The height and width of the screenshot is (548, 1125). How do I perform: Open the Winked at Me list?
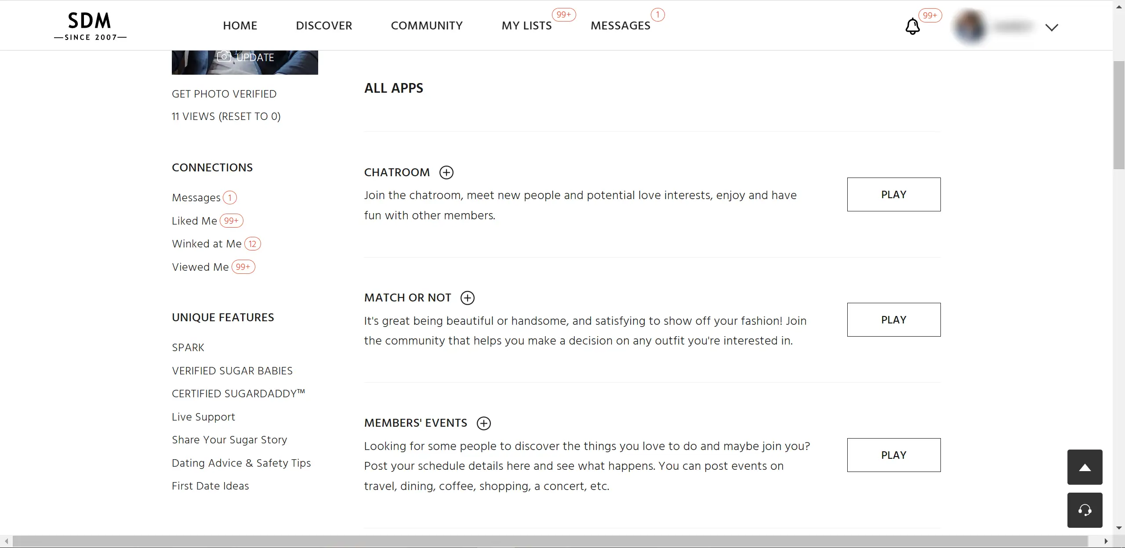pos(207,244)
